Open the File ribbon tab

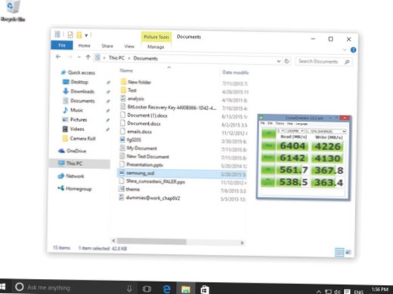[x=62, y=45]
